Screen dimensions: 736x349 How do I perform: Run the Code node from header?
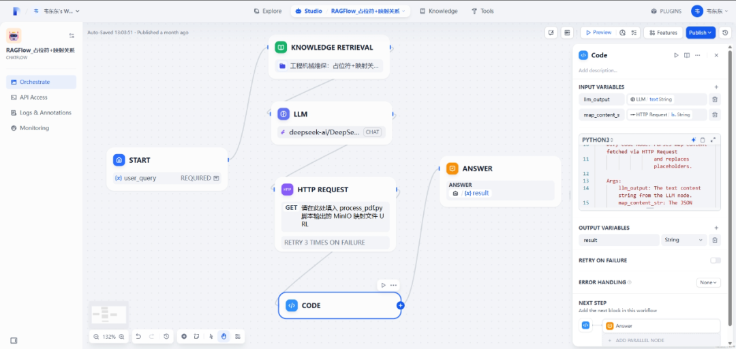(676, 55)
